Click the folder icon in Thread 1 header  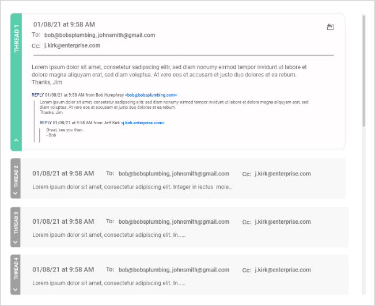pyautogui.click(x=330, y=26)
